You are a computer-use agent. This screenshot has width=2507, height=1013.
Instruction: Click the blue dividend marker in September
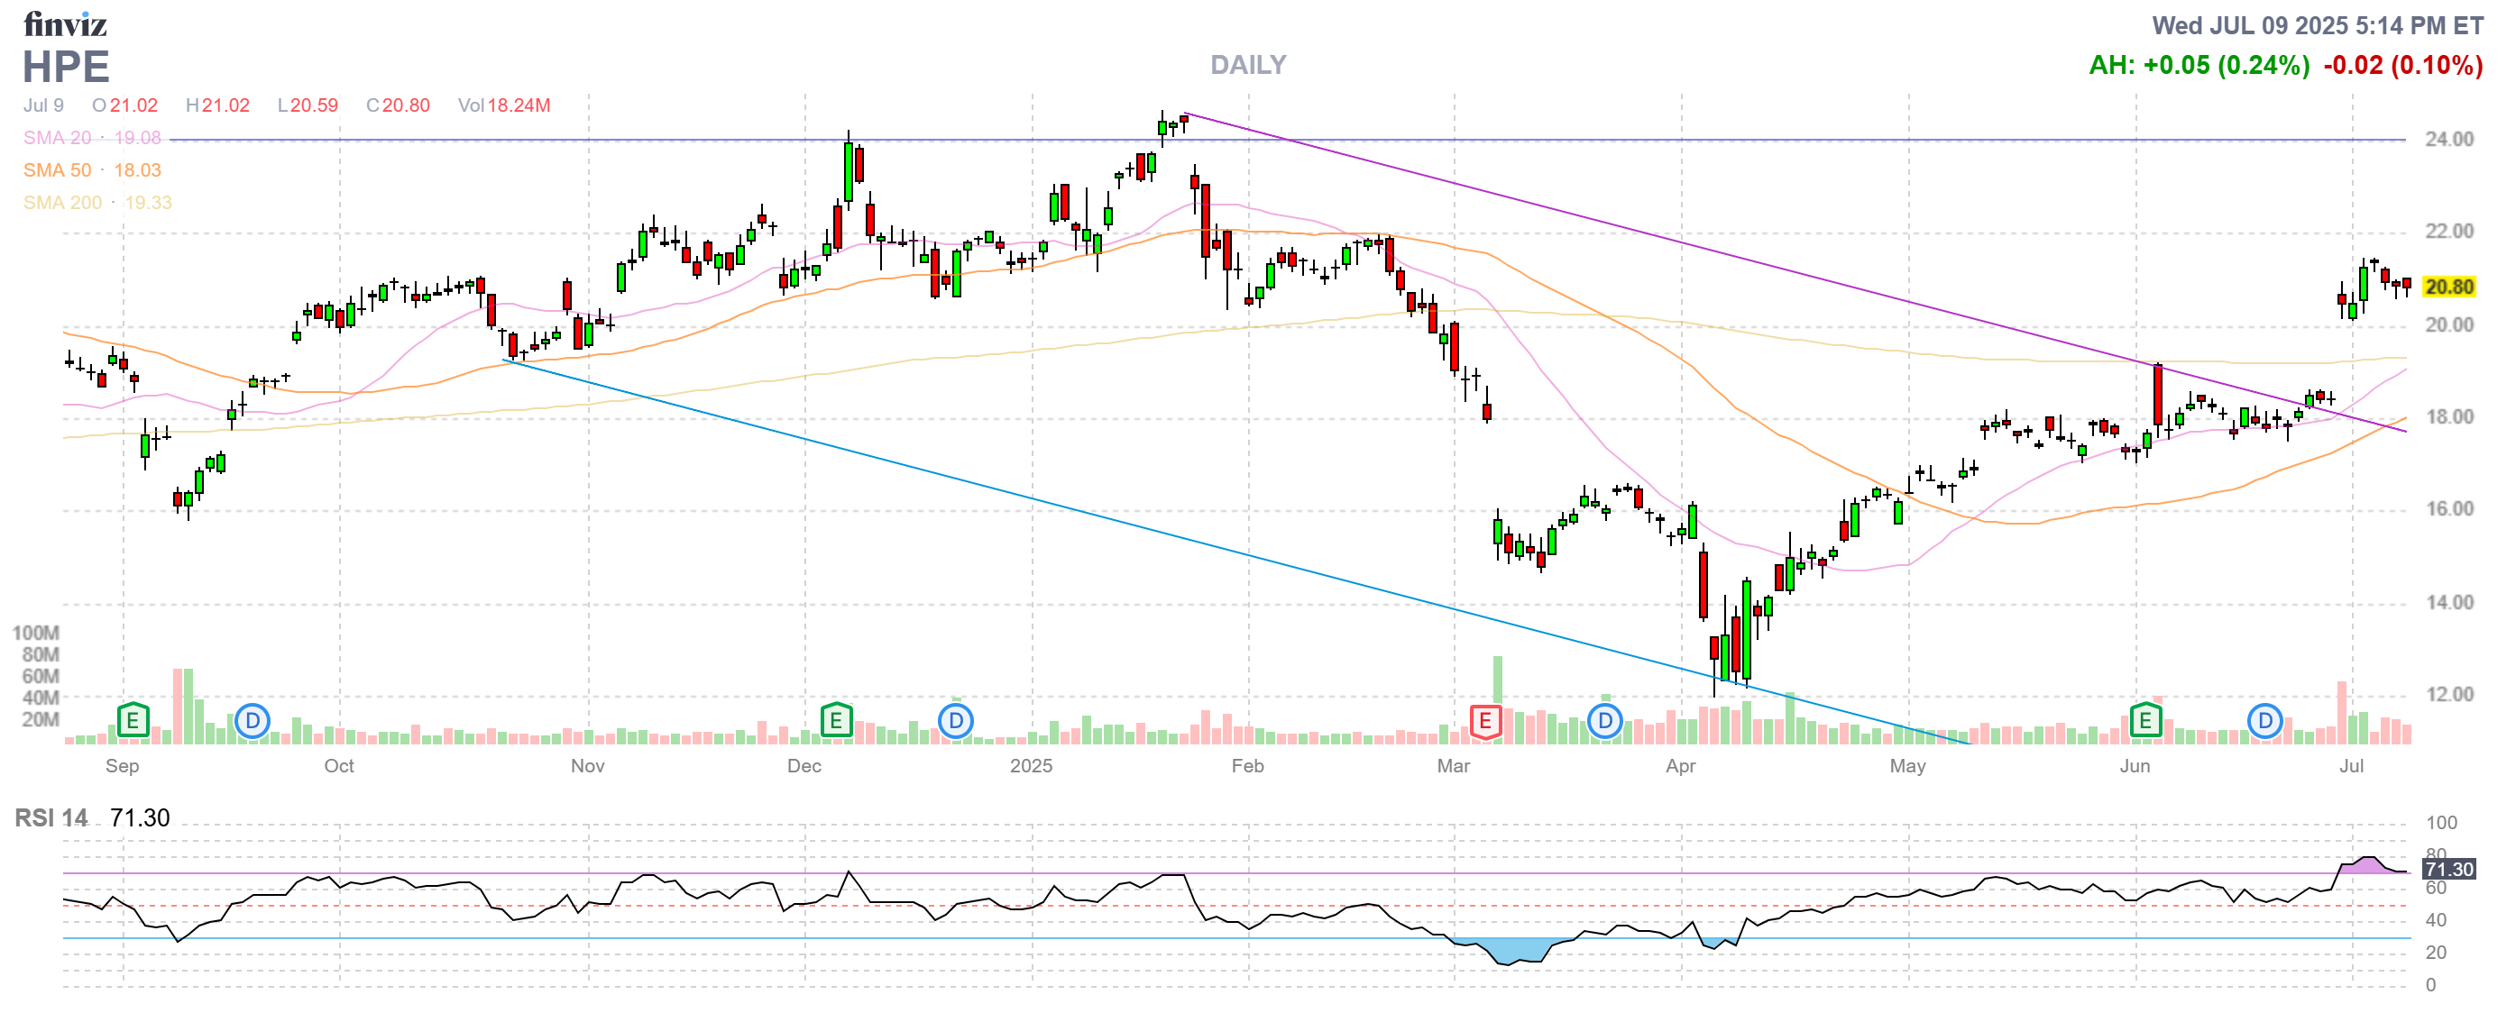pyautogui.click(x=253, y=720)
